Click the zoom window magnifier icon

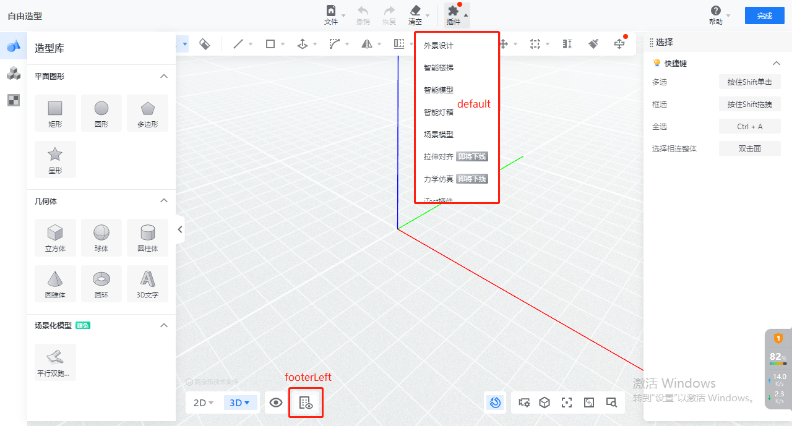tap(611, 403)
